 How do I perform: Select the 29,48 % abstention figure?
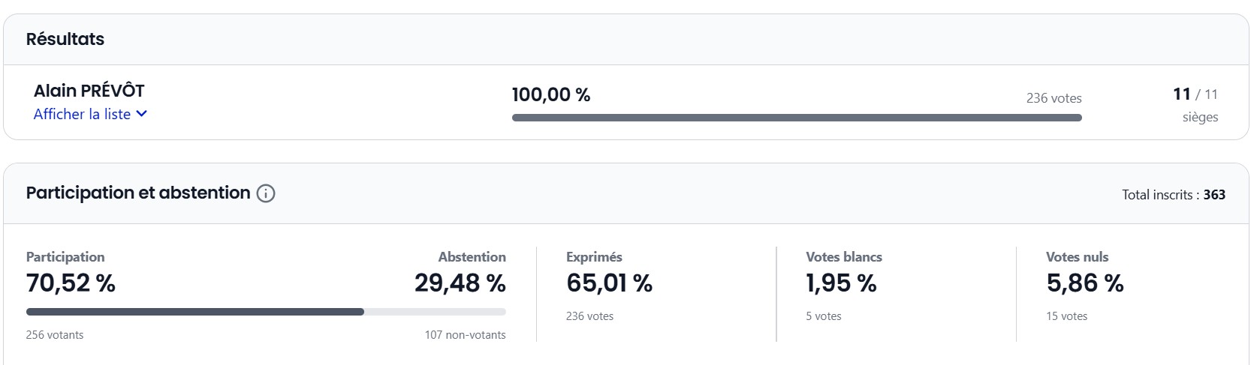460,283
